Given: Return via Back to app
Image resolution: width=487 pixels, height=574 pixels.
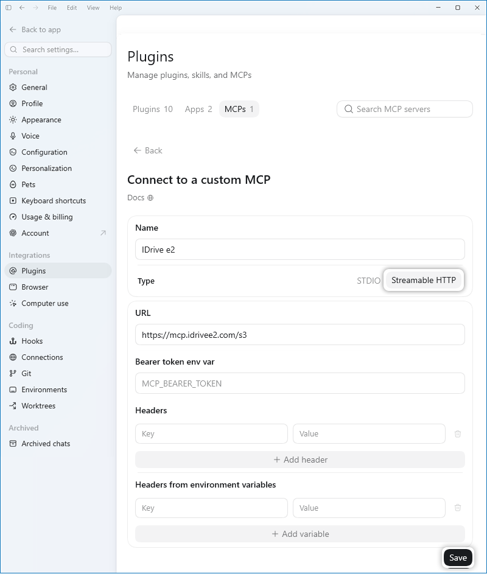Looking at the screenshot, I should coord(35,30).
